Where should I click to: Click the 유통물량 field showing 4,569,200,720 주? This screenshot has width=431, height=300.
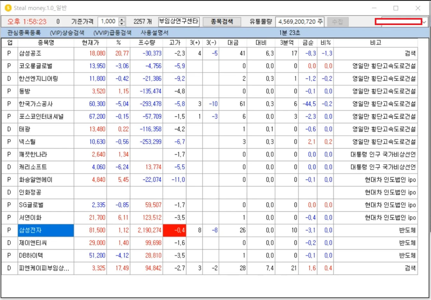[300, 22]
